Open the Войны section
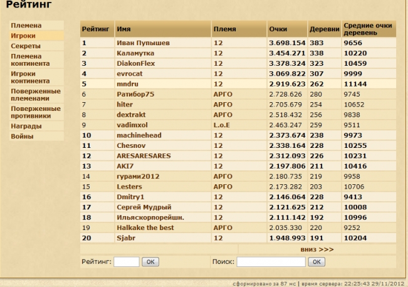Viewport: 408px width, 287px height. tap(23, 136)
